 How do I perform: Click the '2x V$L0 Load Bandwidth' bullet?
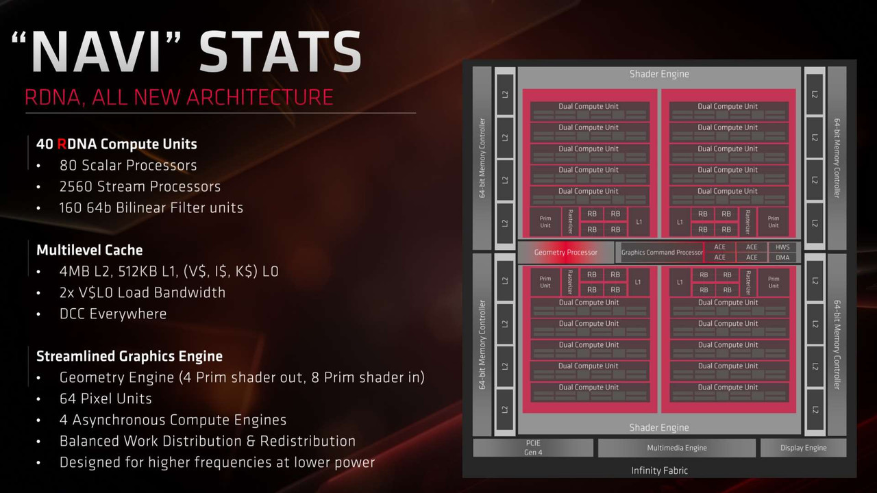(142, 292)
